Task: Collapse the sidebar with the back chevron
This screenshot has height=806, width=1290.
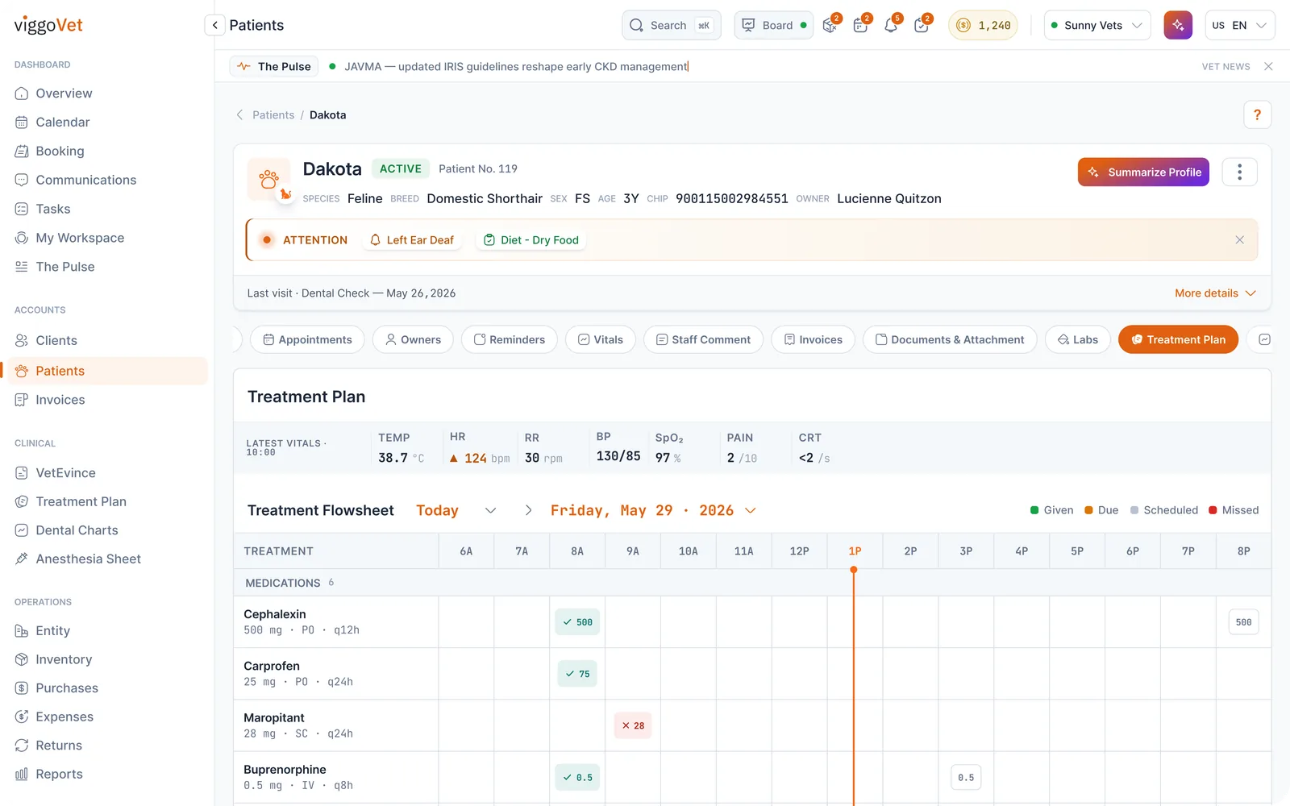Action: (x=214, y=25)
